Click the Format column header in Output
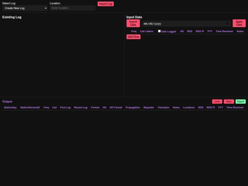248x186 pixels. point(95,107)
